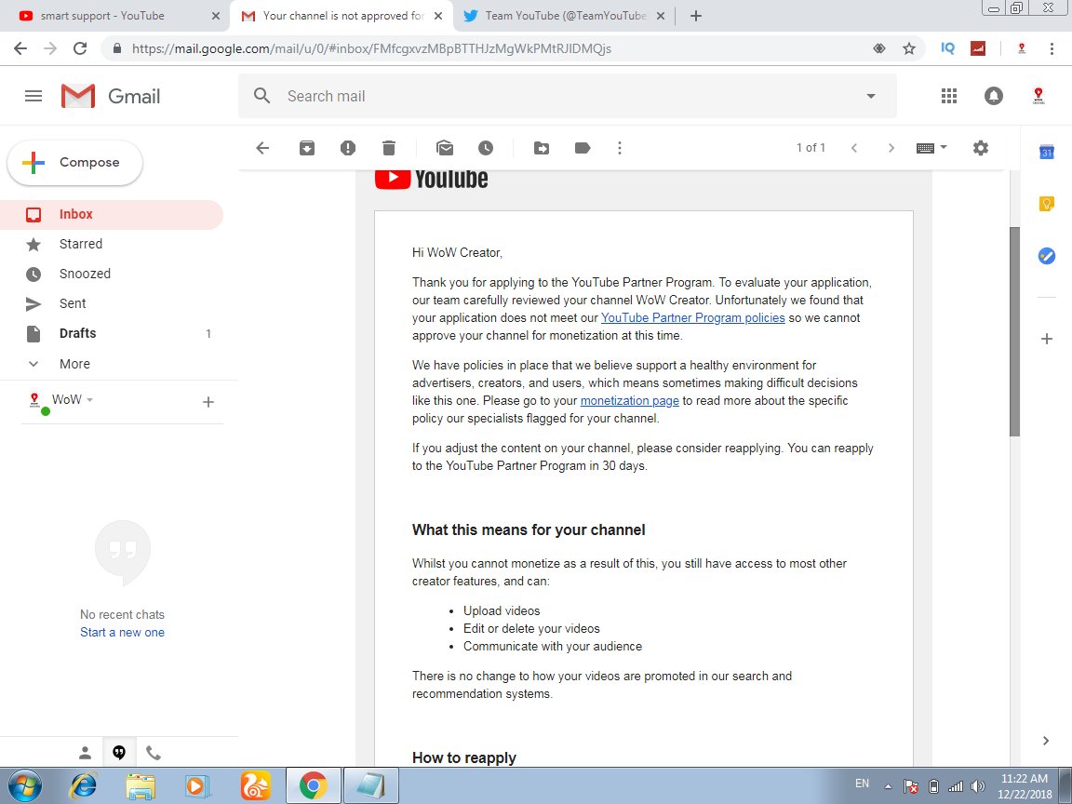Hide side panel with chevron

(1046, 741)
